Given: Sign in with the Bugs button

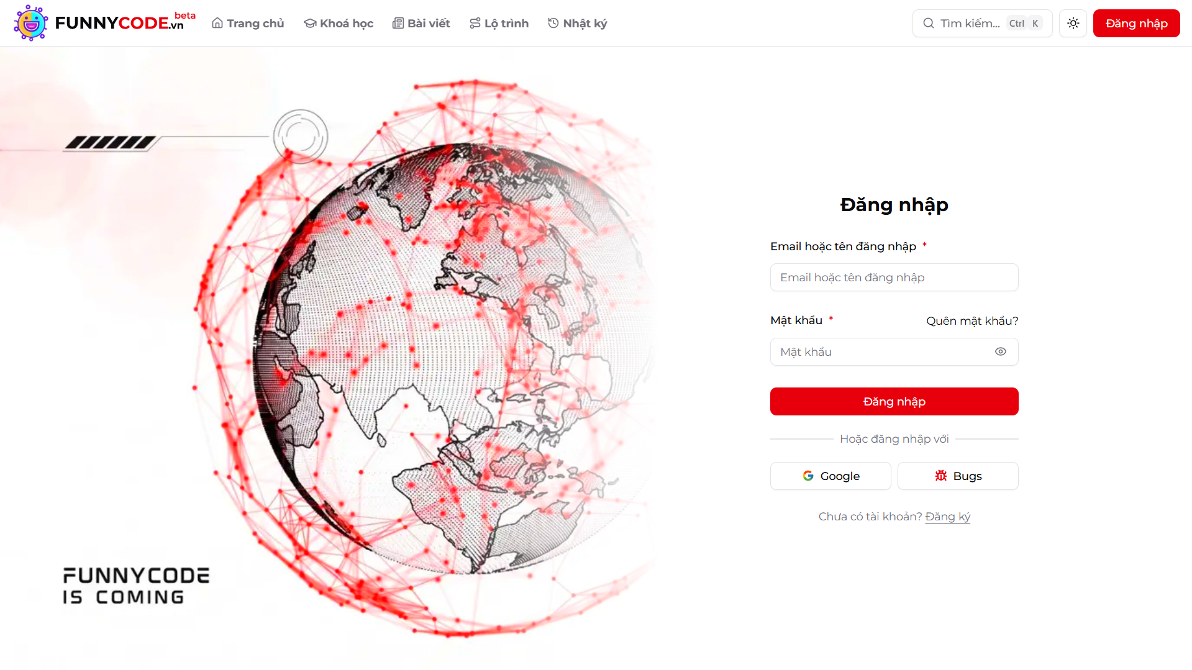Looking at the screenshot, I should [x=958, y=476].
